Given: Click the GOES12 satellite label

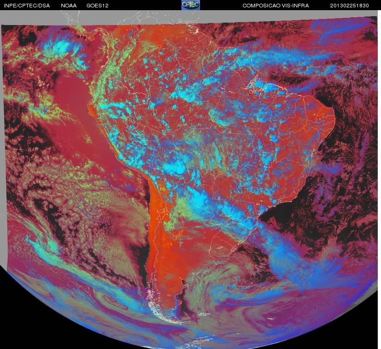Looking at the screenshot, I should pos(97,6).
